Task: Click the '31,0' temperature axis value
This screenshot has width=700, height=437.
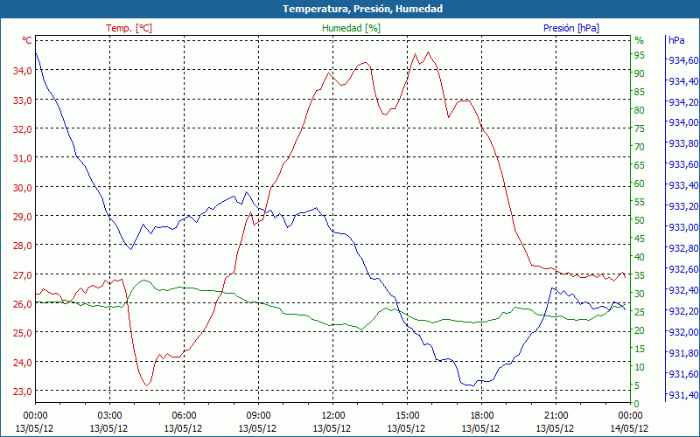Action: (x=24, y=158)
